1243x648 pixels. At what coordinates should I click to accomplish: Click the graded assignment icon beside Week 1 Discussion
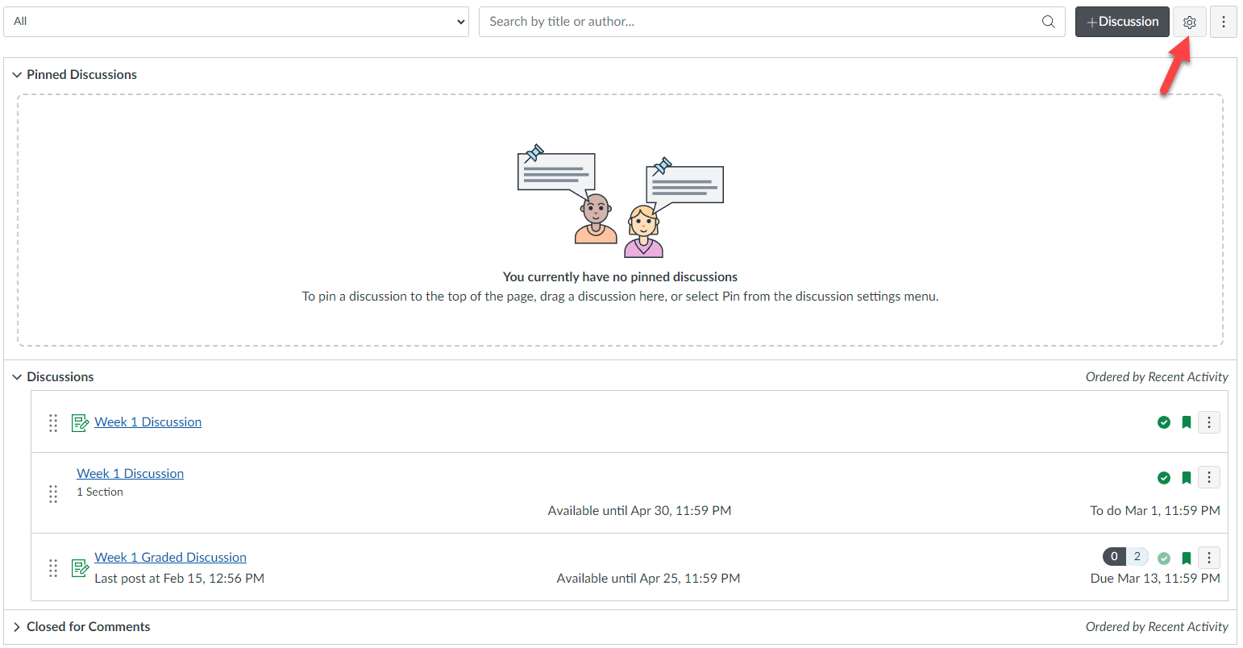coord(80,422)
